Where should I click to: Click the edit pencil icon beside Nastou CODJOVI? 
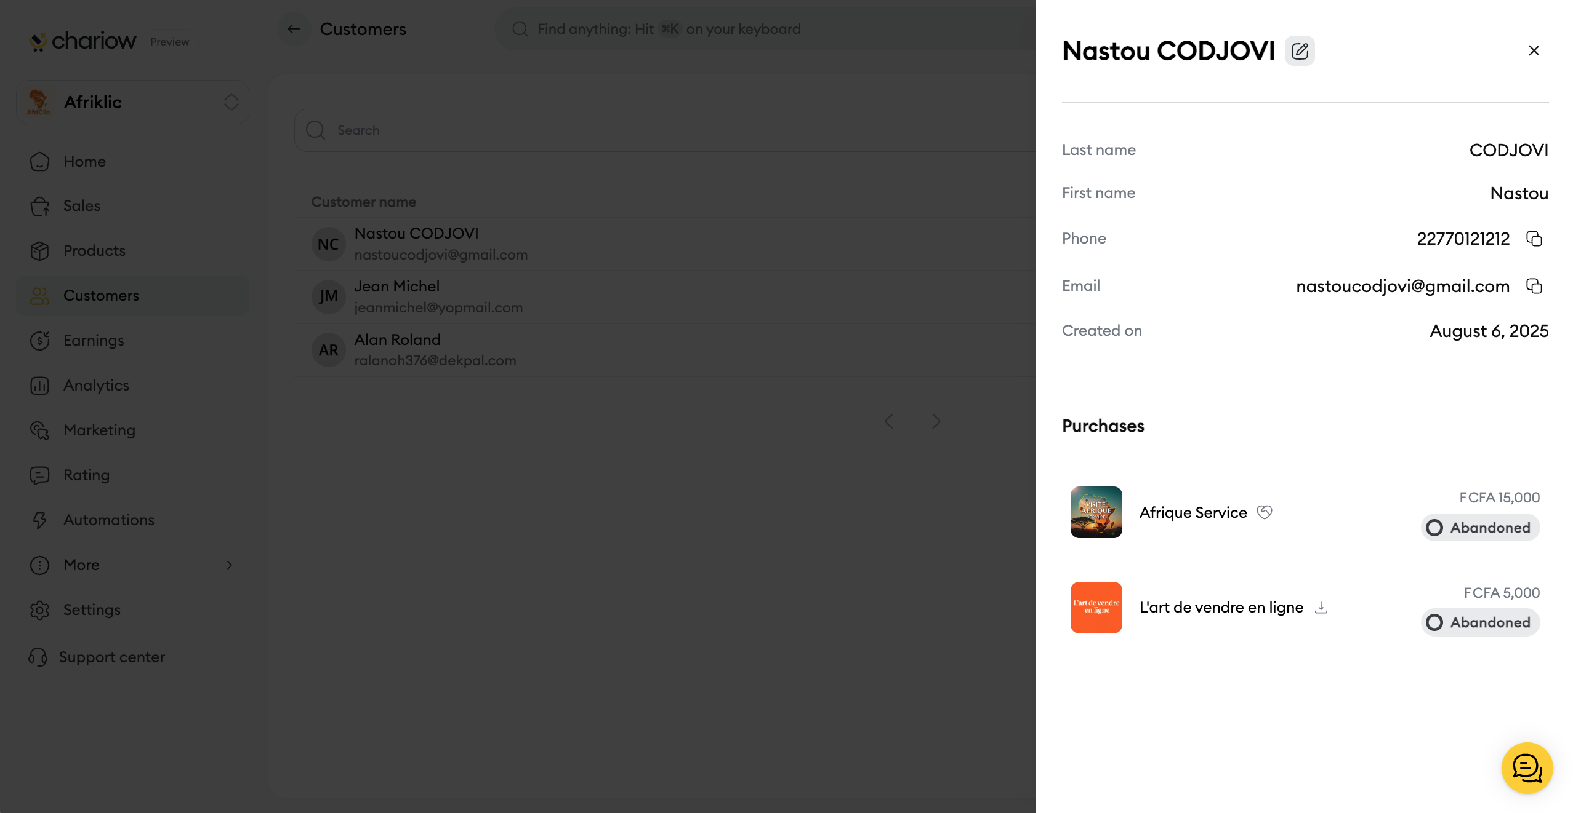1299,51
